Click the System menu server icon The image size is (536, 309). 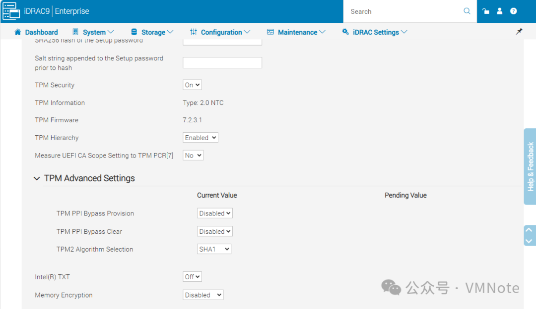tap(75, 32)
